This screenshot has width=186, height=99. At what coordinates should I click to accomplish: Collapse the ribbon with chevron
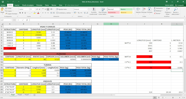click(x=184, y=16)
